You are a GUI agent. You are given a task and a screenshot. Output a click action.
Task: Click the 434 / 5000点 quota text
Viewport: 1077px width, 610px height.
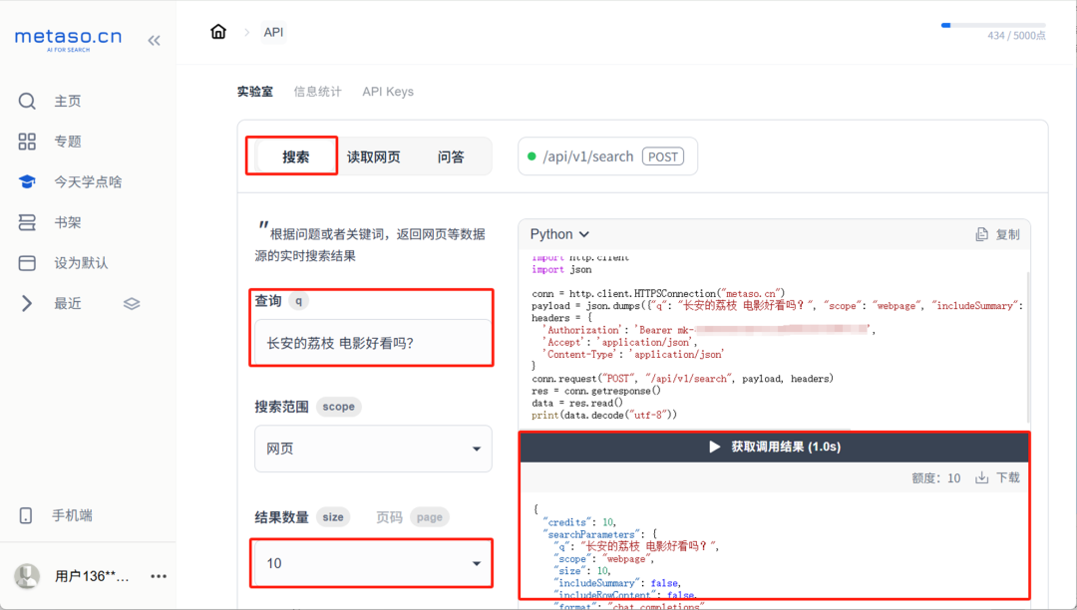click(1016, 36)
